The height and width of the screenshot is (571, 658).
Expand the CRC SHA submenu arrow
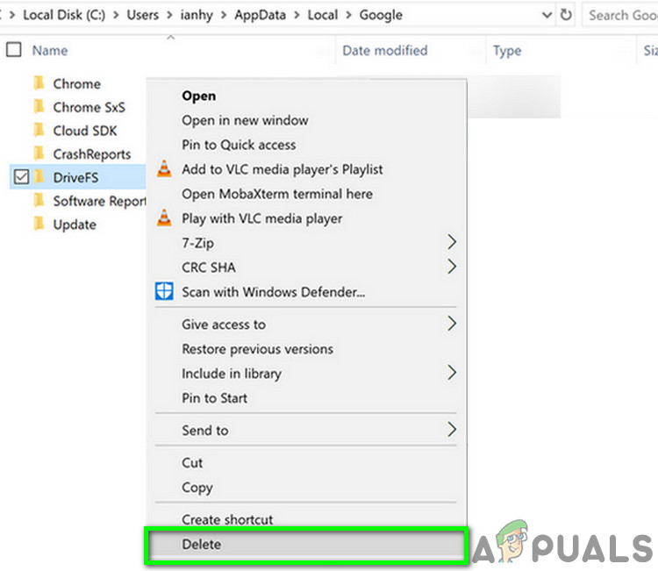[452, 267]
